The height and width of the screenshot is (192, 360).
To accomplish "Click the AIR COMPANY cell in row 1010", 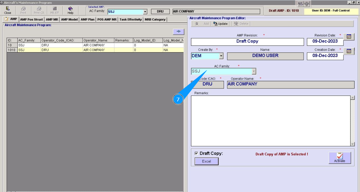I will click(98, 50).
